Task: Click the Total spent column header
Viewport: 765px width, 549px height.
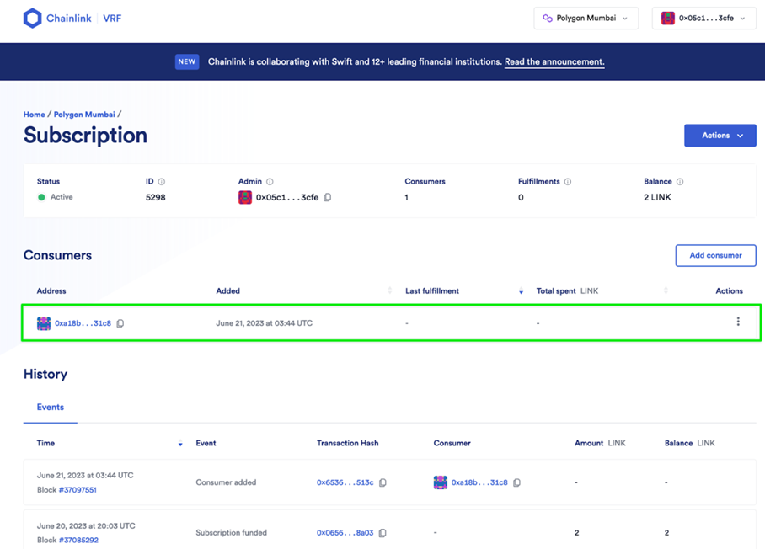Action: (x=567, y=291)
